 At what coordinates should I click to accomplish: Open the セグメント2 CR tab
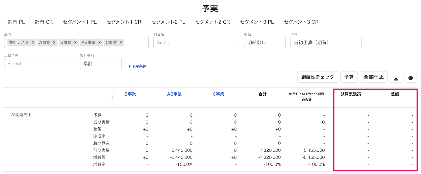pyautogui.click(x=213, y=22)
